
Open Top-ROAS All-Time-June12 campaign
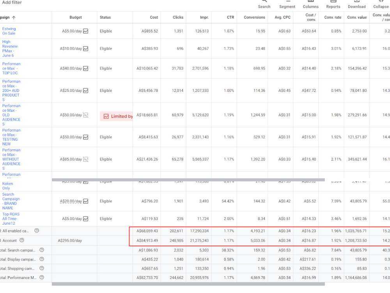tap(11, 219)
